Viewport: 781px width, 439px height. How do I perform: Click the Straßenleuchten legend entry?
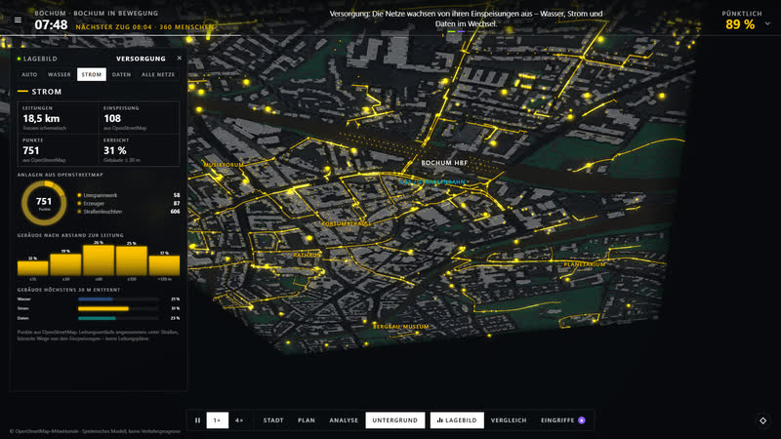(129, 212)
